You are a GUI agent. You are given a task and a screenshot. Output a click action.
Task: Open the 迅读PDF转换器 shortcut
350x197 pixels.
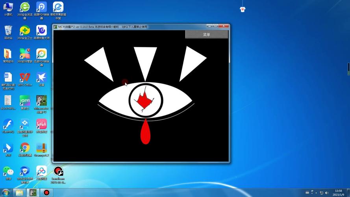pyautogui.click(x=41, y=58)
